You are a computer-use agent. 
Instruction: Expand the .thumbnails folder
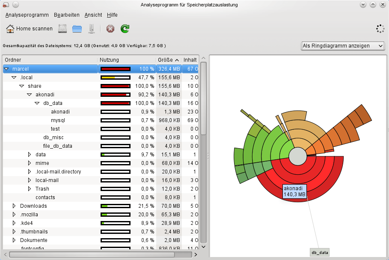coord(14,232)
